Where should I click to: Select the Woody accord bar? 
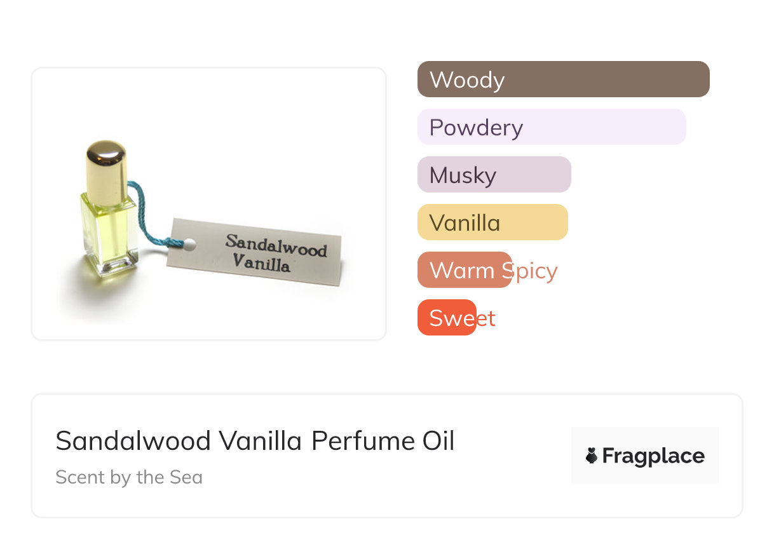point(563,79)
